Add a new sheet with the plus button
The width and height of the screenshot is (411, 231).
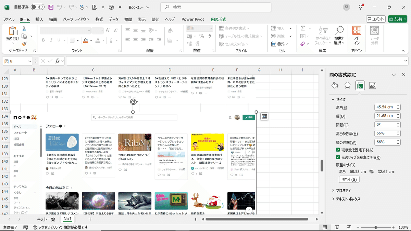pyautogui.click(x=90, y=219)
